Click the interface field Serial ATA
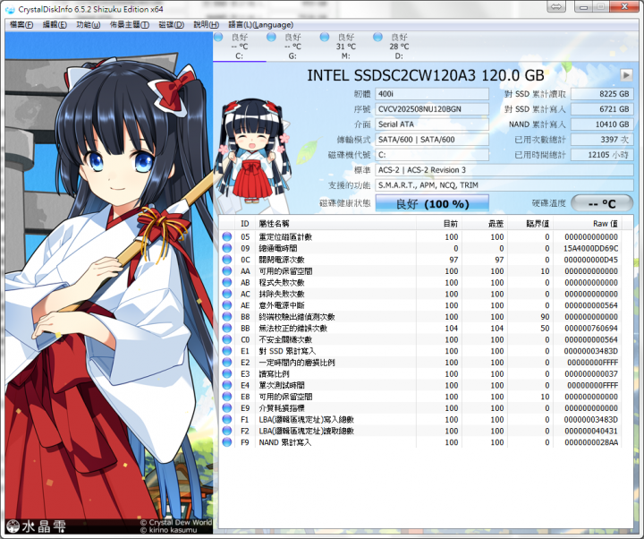This screenshot has height=539, width=644. [x=432, y=124]
